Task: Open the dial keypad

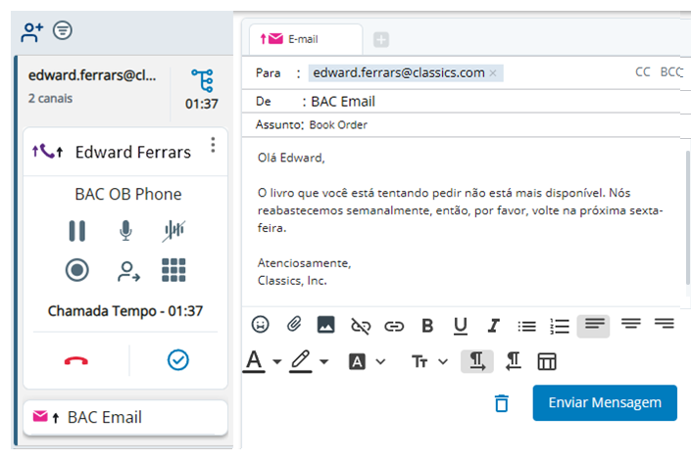Action: point(173,270)
